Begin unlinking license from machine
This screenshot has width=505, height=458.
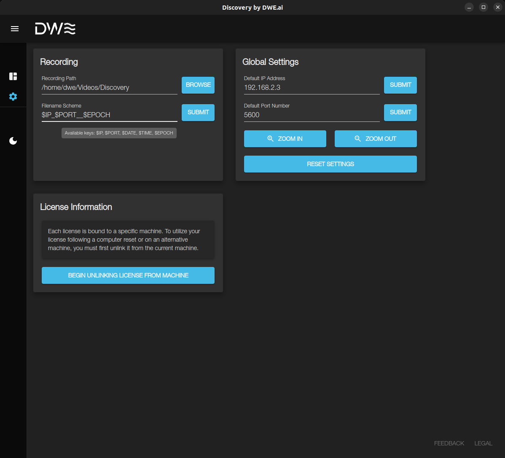pyautogui.click(x=128, y=275)
